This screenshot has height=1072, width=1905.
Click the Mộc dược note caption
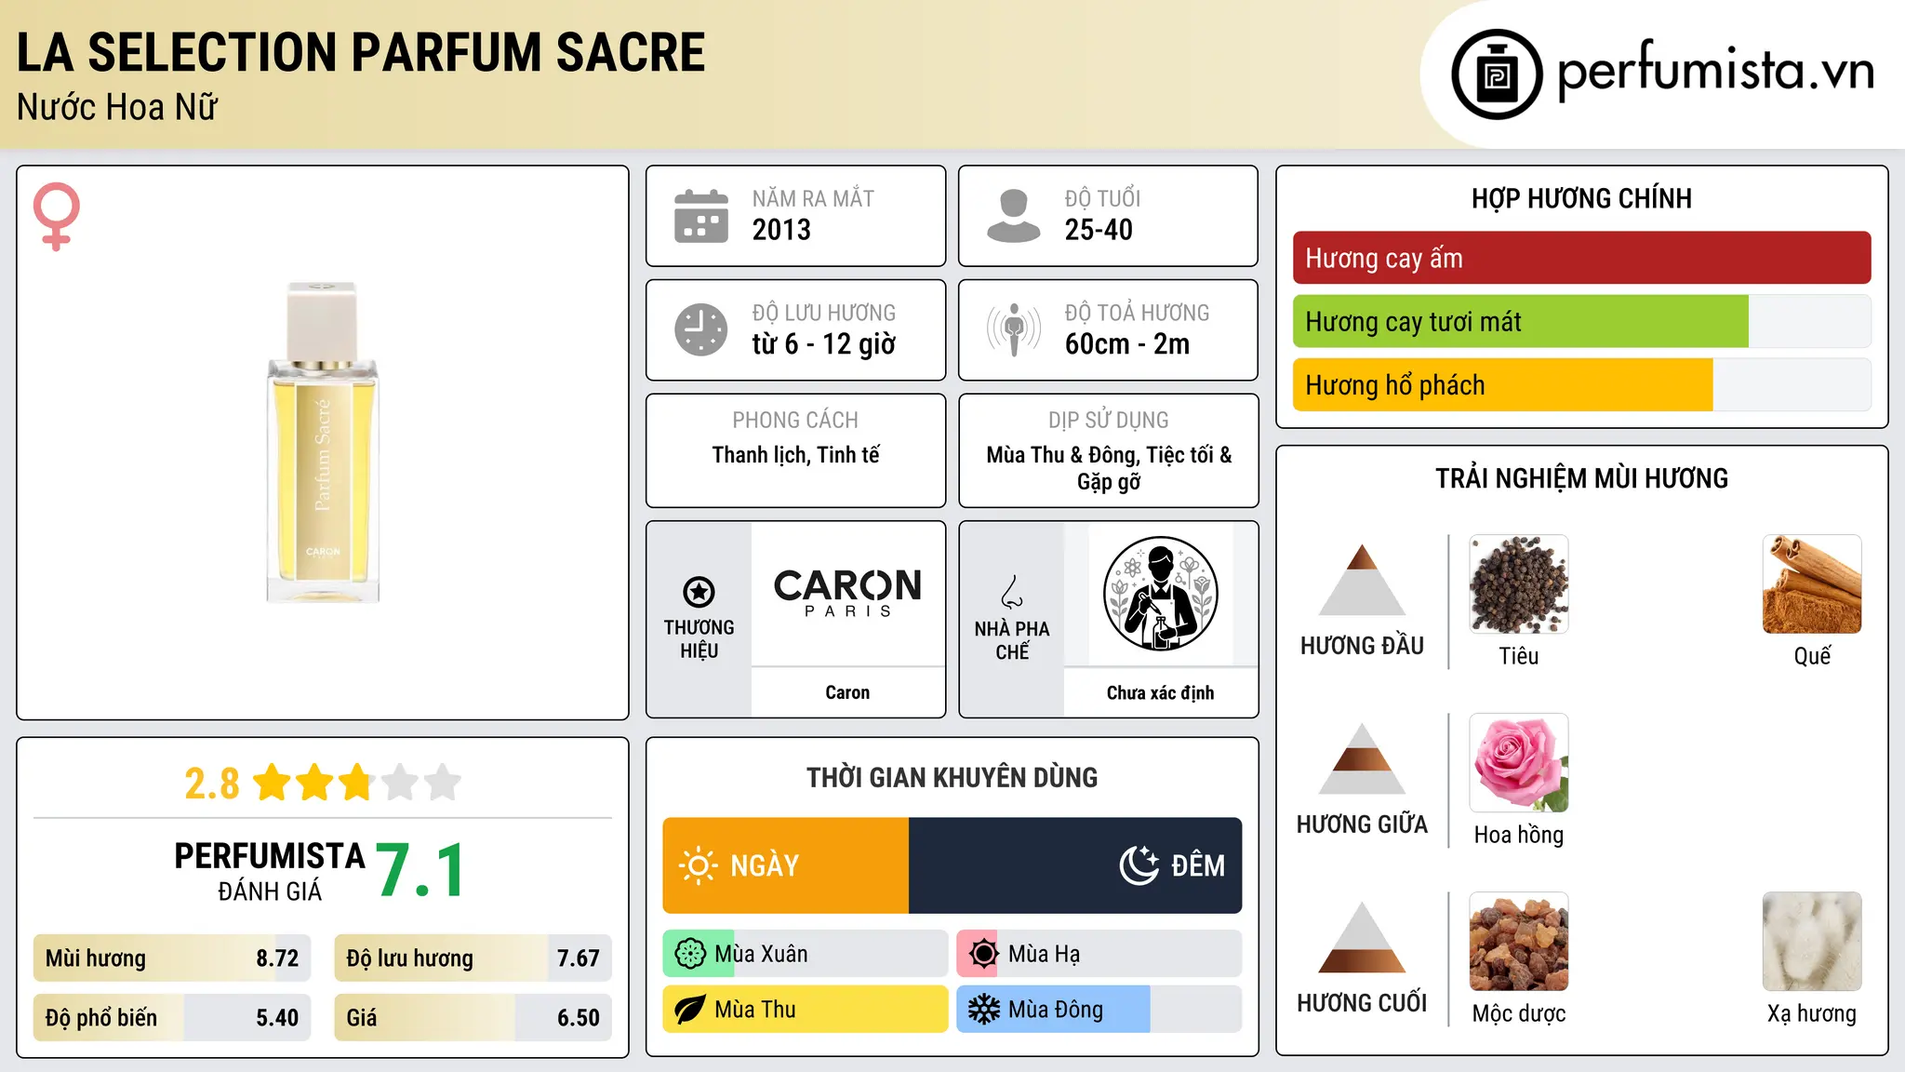pos(1519,1013)
